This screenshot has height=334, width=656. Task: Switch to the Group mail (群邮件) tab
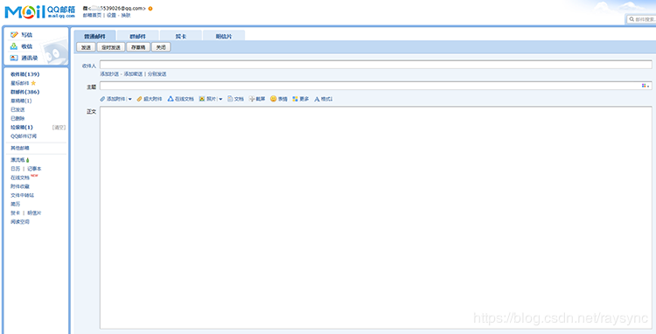point(137,37)
